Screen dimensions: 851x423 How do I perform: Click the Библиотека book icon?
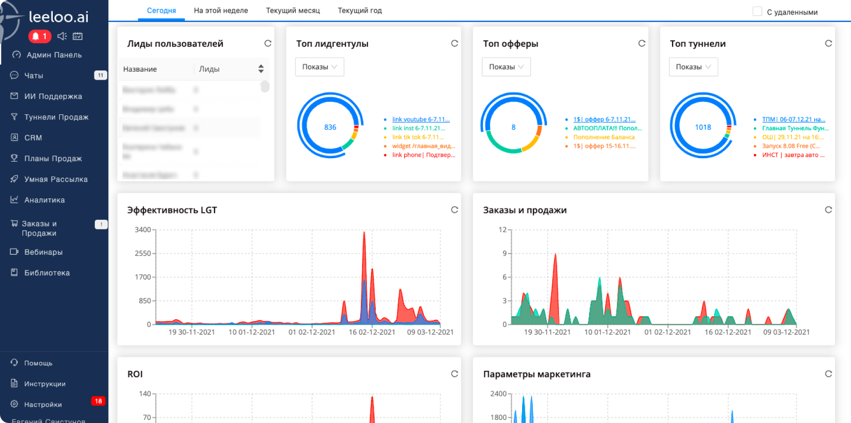point(14,272)
